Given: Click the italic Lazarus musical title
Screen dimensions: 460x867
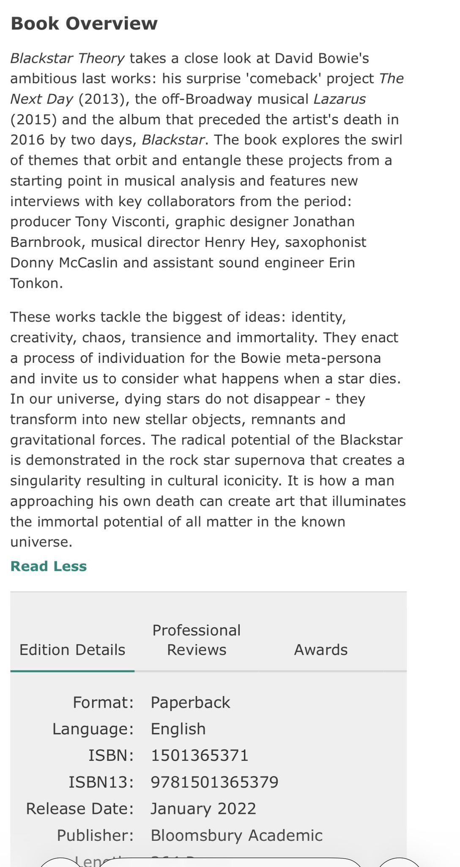Looking at the screenshot, I should (x=340, y=99).
